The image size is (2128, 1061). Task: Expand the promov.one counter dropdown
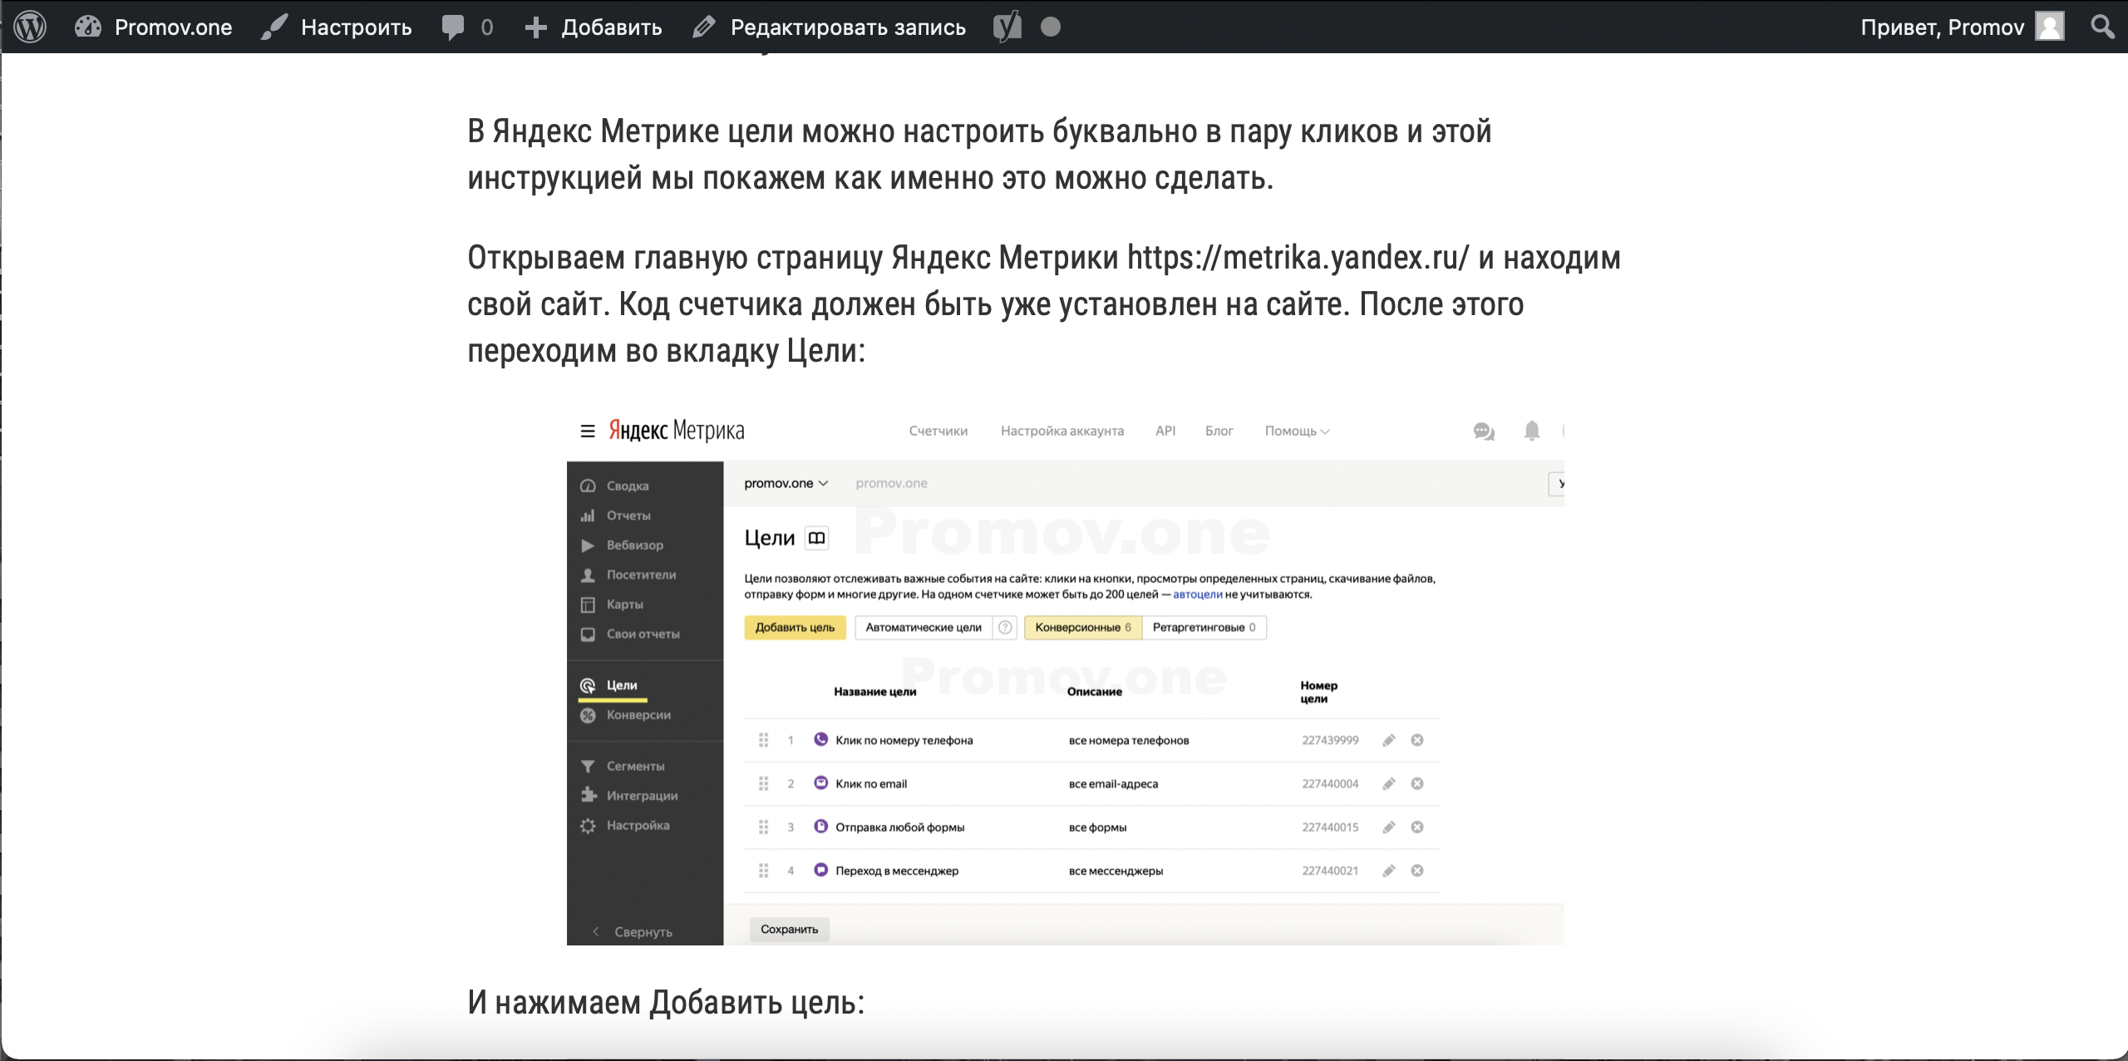click(786, 482)
